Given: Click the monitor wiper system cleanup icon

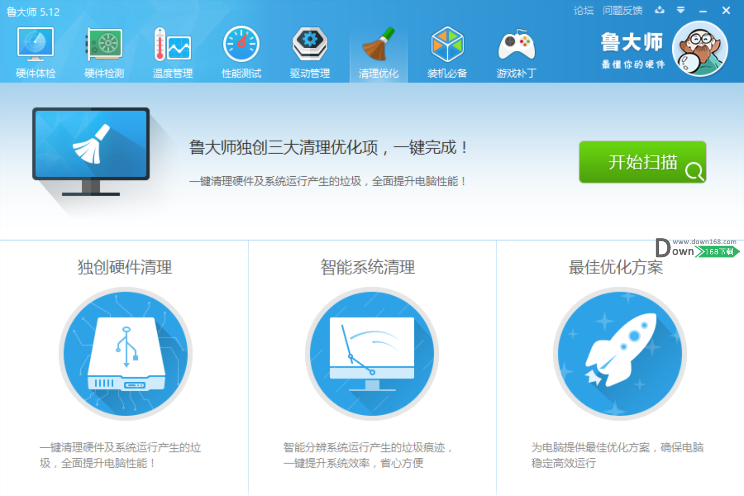Looking at the screenshot, I should click(372, 354).
